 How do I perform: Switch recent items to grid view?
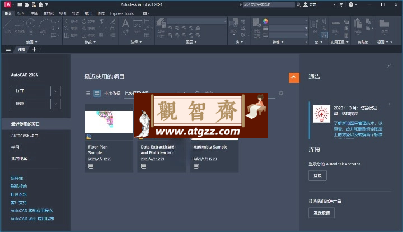[97, 93]
